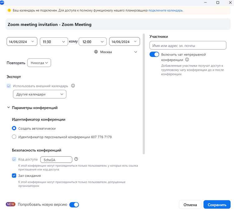Toggle the Использовать внешний календарь checkbox
The height and width of the screenshot is (214, 234).
9,86
